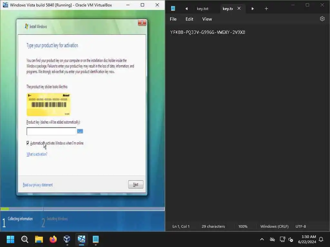Open the Read our privacy statement link
Screen dimensions: 330x247
pos(38,185)
